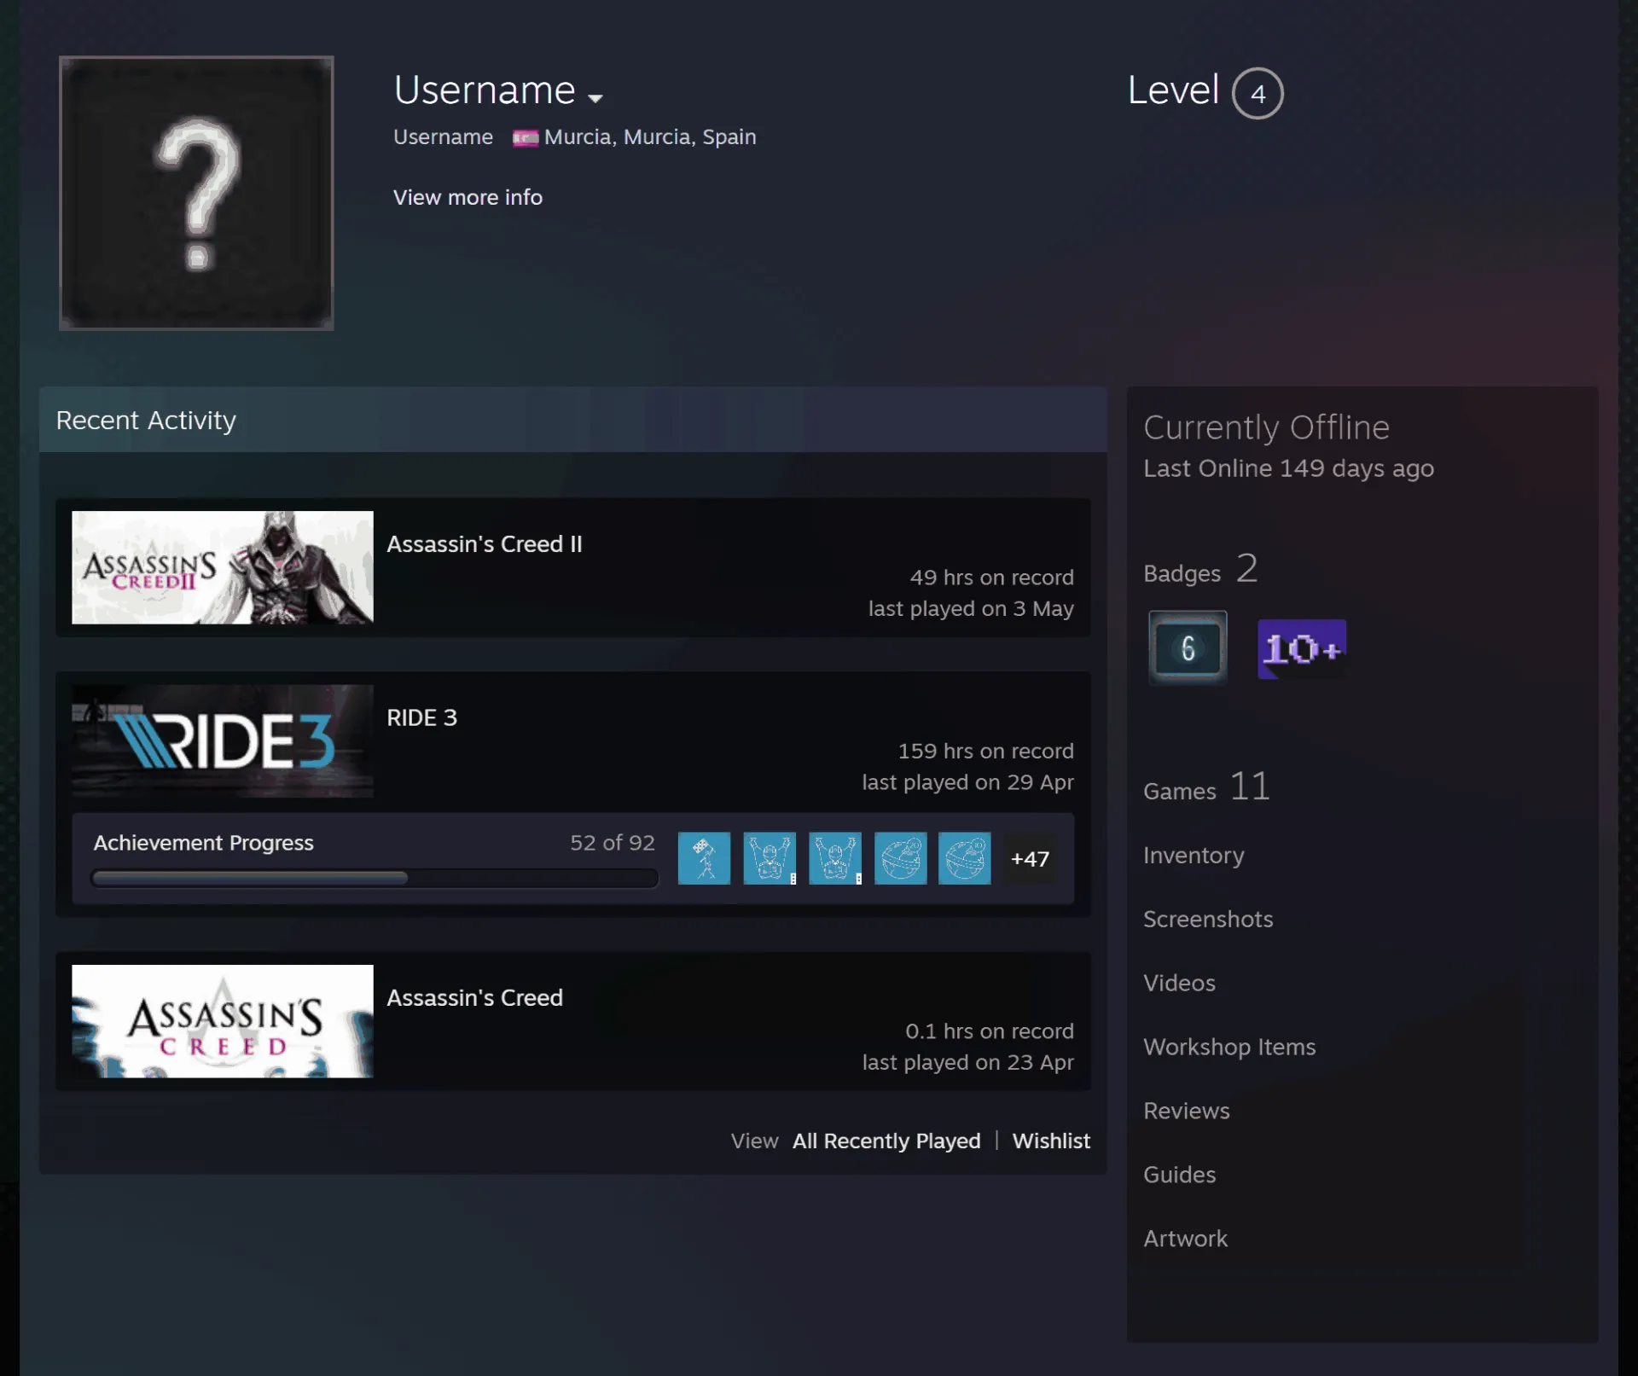Click the fourth globe achievement icon
The width and height of the screenshot is (1638, 1376).
tap(900, 858)
